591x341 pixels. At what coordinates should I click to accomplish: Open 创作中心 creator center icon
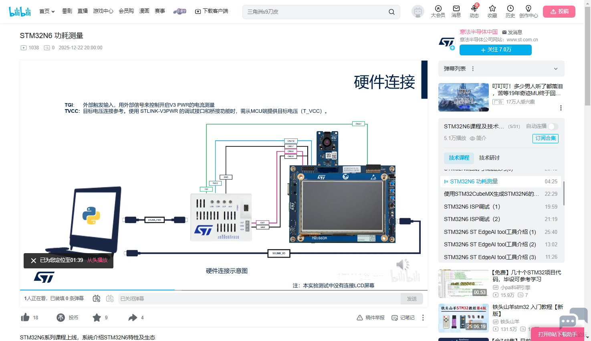coord(528,11)
